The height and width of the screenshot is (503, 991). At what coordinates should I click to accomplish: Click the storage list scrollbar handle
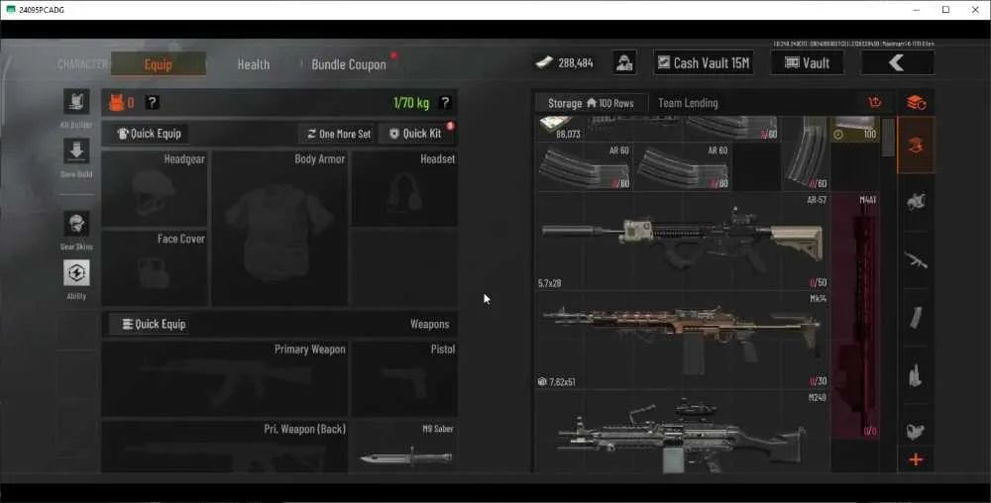(x=888, y=137)
